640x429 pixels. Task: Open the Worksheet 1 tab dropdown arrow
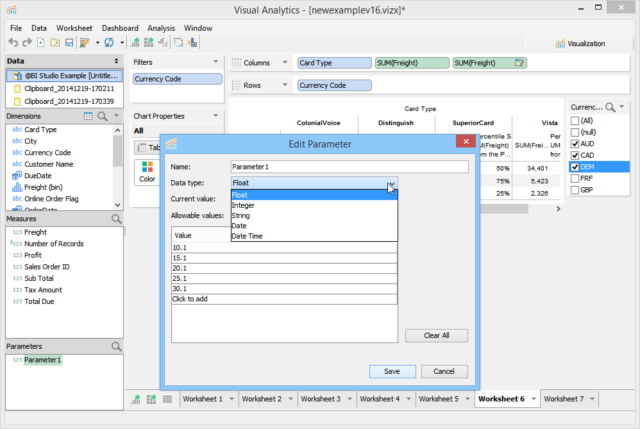[x=231, y=399]
